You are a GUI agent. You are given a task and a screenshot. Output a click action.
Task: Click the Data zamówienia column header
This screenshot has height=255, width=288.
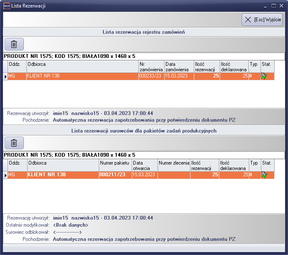pos(179,67)
